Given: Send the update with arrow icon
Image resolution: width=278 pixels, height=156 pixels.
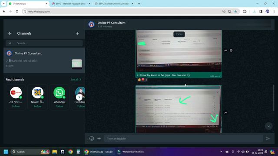Looking at the screenshot, I should click(268, 139).
